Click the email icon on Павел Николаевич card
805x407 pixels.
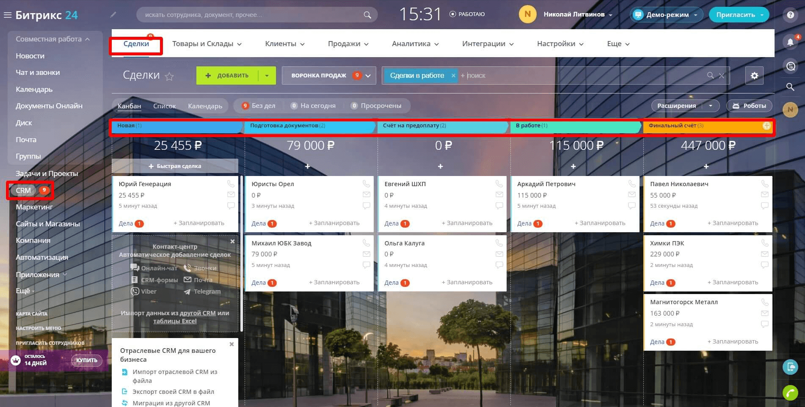[x=764, y=195]
